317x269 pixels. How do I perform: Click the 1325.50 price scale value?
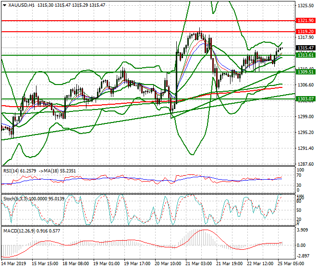(x=306, y=6)
